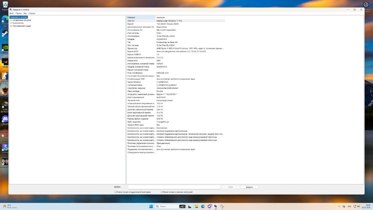Screen dimensions: 373x210
Task: Select the Часовой пояс row
Action: click(176, 100)
